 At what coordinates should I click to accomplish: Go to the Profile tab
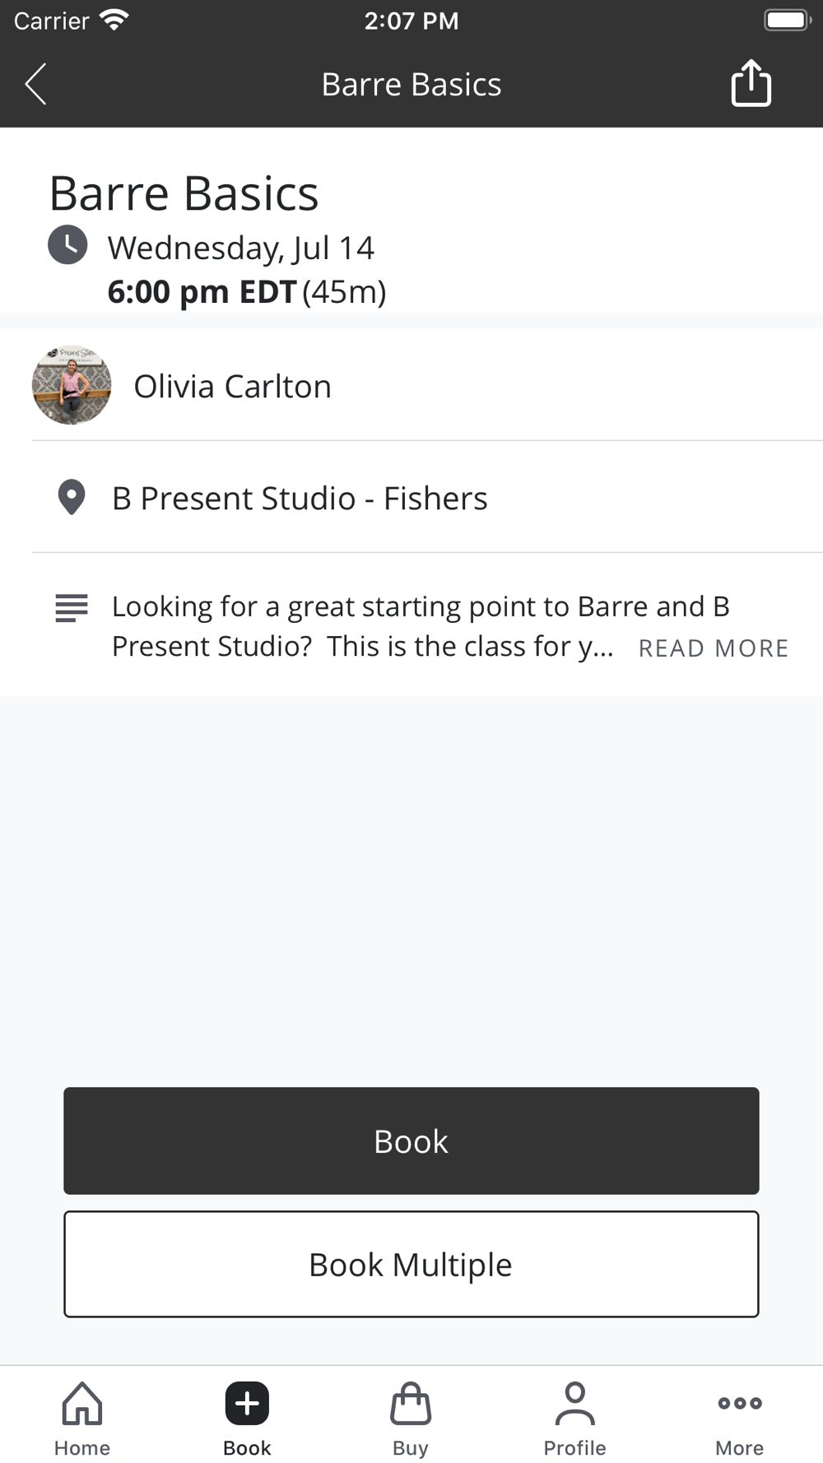(574, 1419)
